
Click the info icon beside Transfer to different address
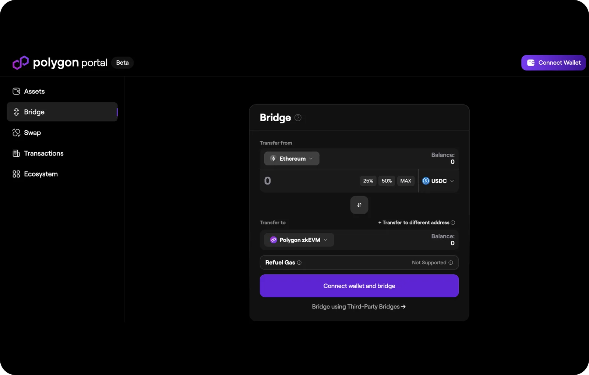coord(453,222)
